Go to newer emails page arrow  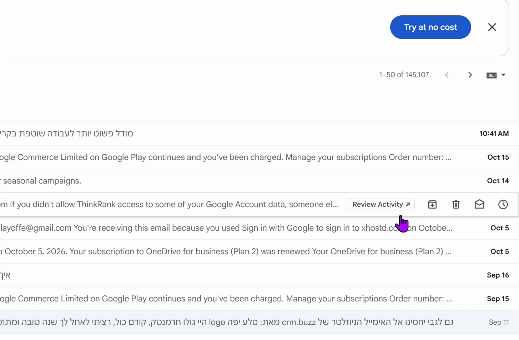(447, 75)
